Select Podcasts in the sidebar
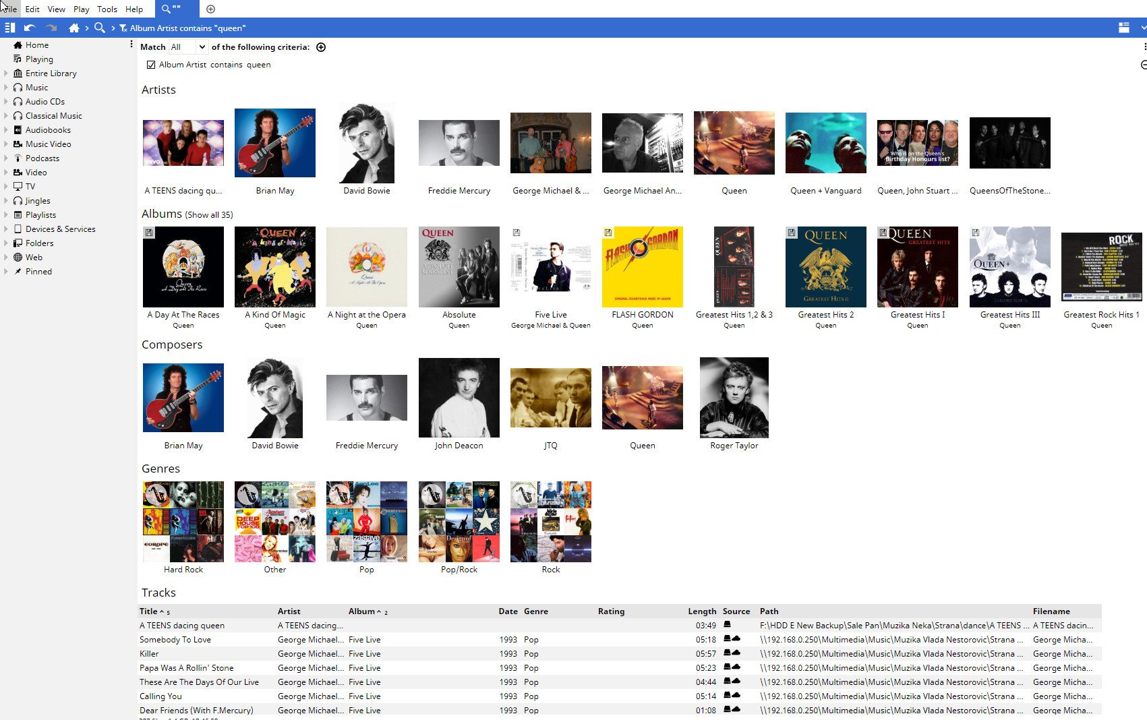This screenshot has height=720, width=1147. click(x=42, y=158)
